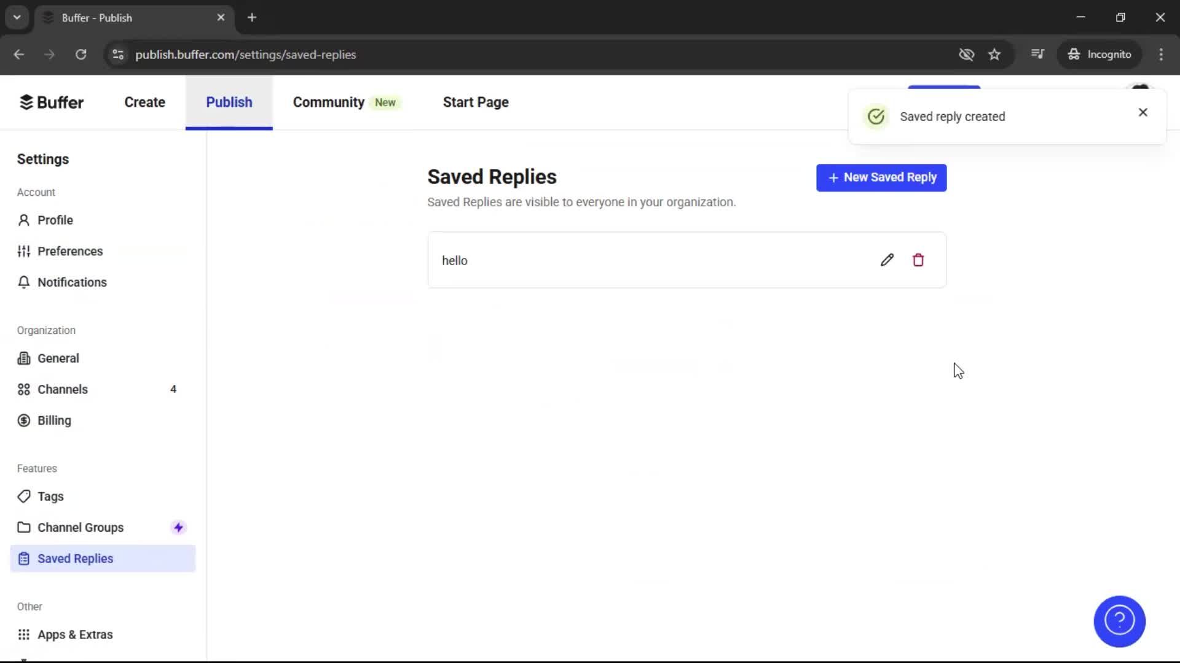Open the tab search chevron
This screenshot has height=663, width=1180.
17,17
